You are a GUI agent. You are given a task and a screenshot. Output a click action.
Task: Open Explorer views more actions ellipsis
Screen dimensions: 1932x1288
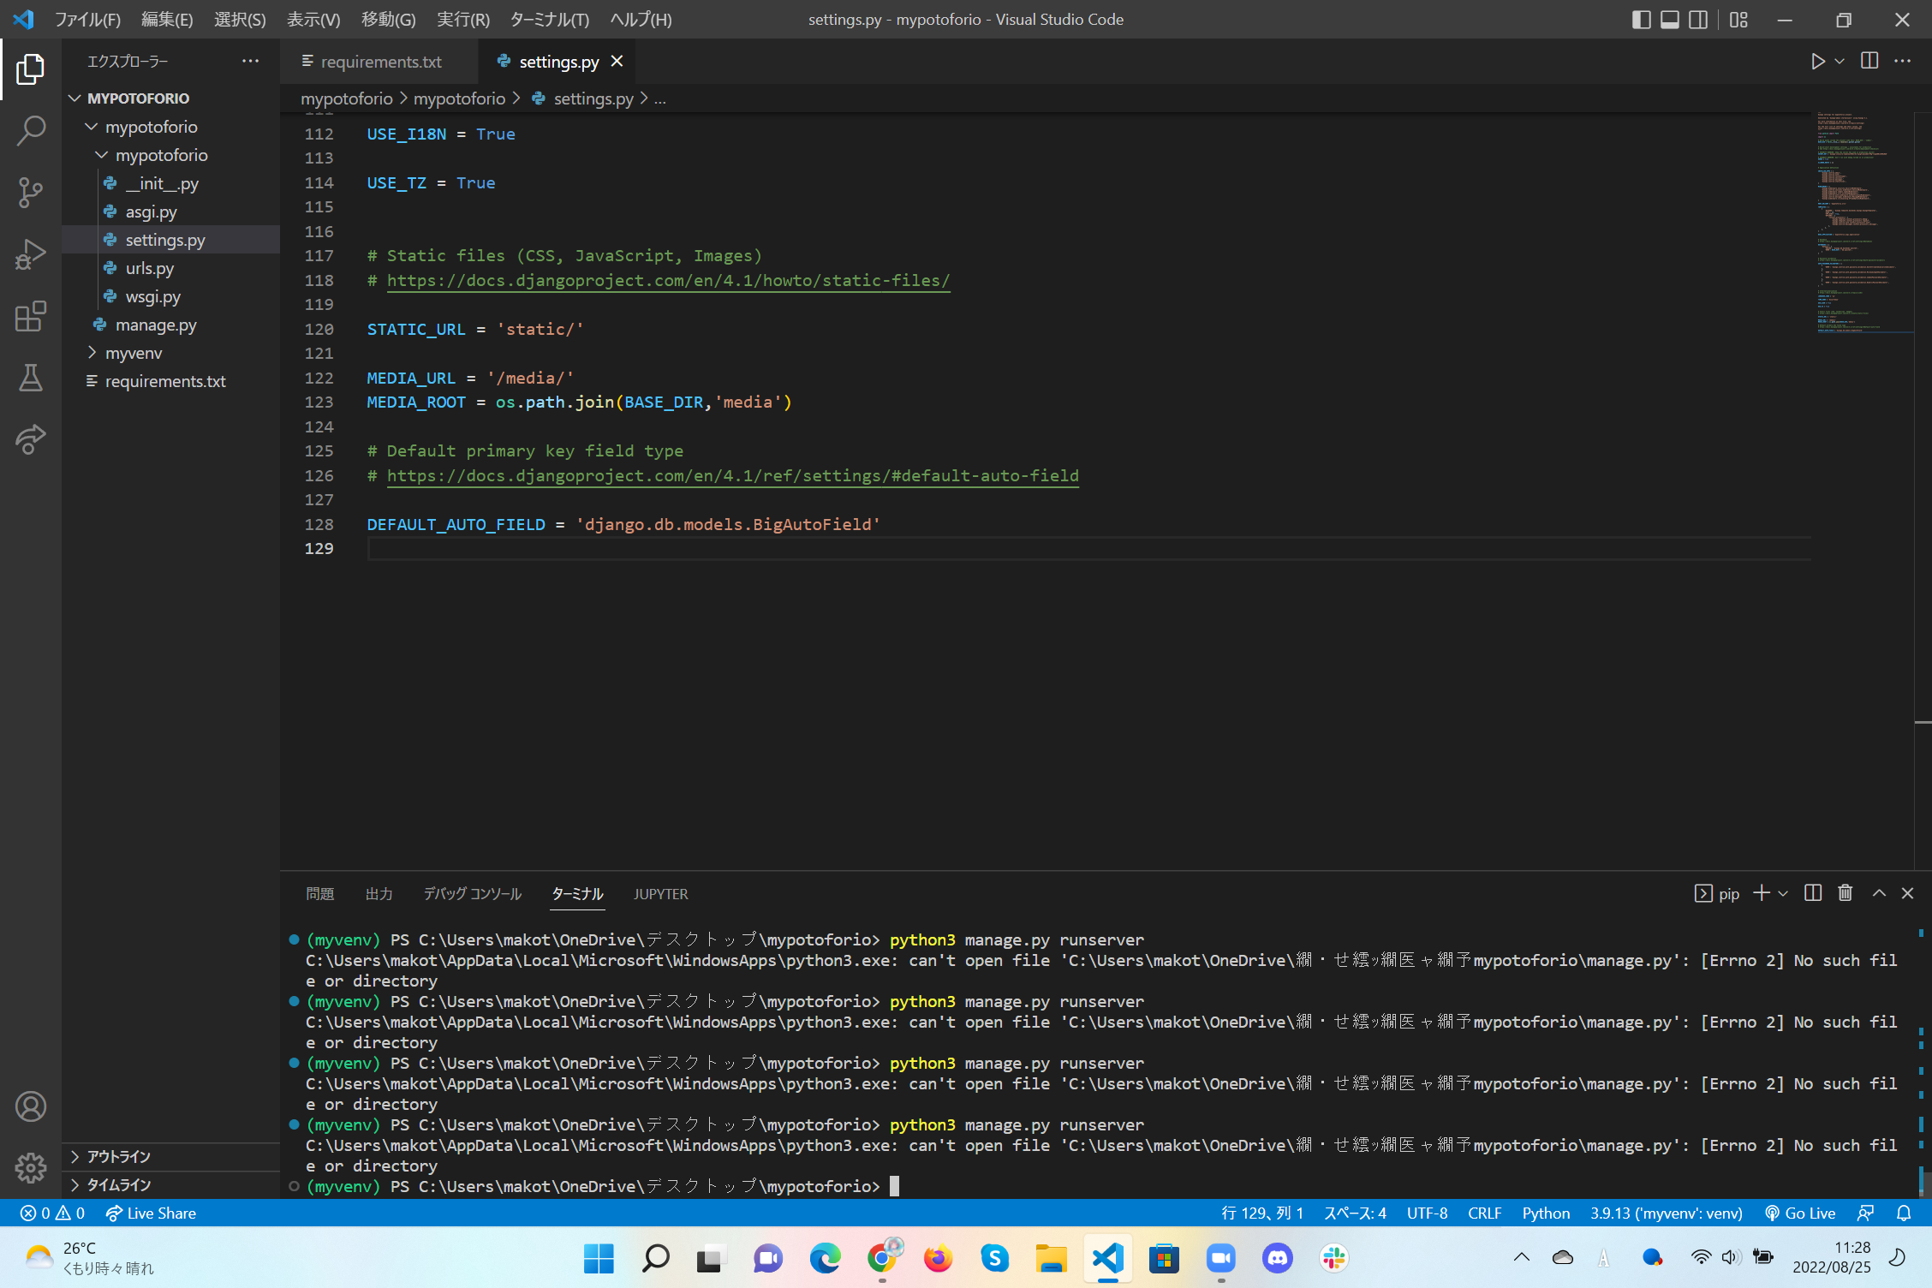tap(250, 61)
